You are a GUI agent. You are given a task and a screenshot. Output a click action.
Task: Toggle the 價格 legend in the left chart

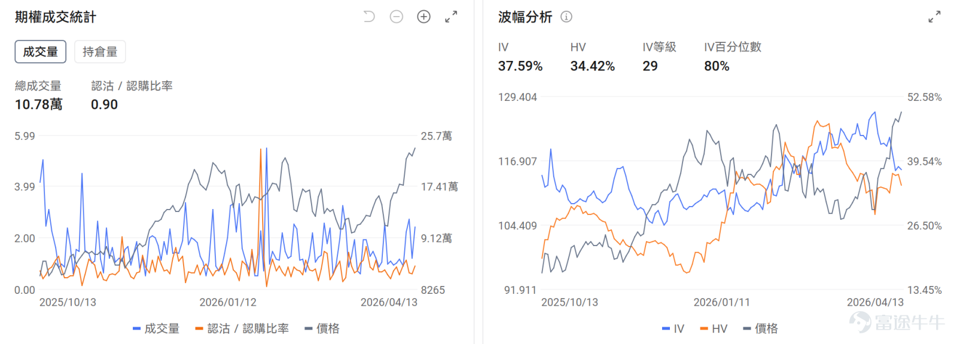(x=322, y=328)
